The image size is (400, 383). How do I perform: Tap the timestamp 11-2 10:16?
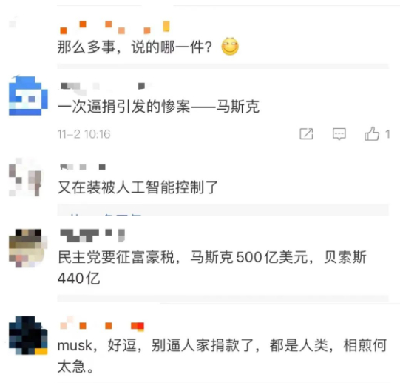(x=84, y=134)
